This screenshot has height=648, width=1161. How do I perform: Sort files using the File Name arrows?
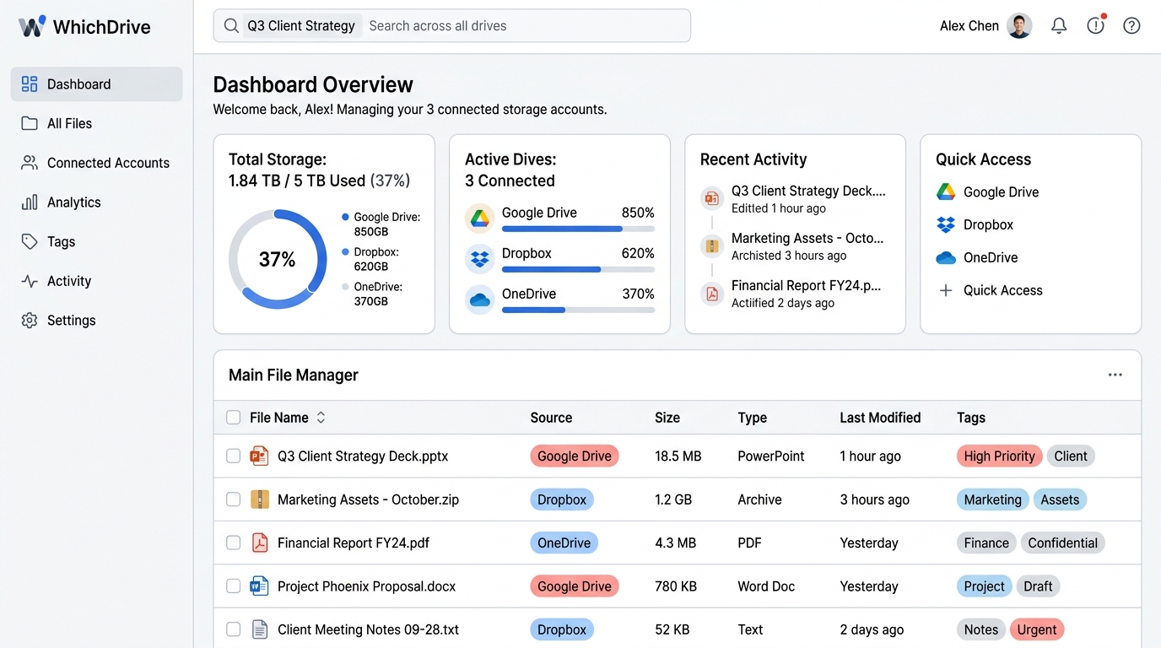321,418
